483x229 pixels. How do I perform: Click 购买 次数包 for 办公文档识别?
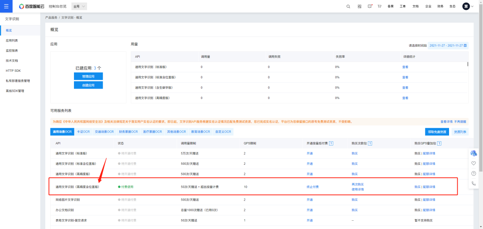pyautogui.click(x=354, y=210)
